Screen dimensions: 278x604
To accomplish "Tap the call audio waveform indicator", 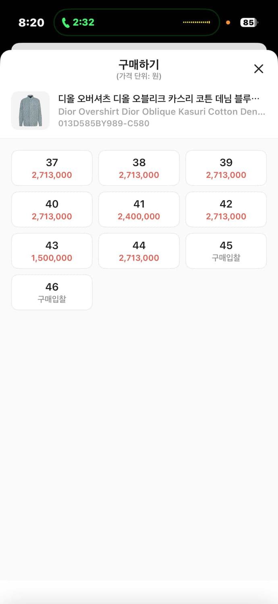I will (x=196, y=23).
